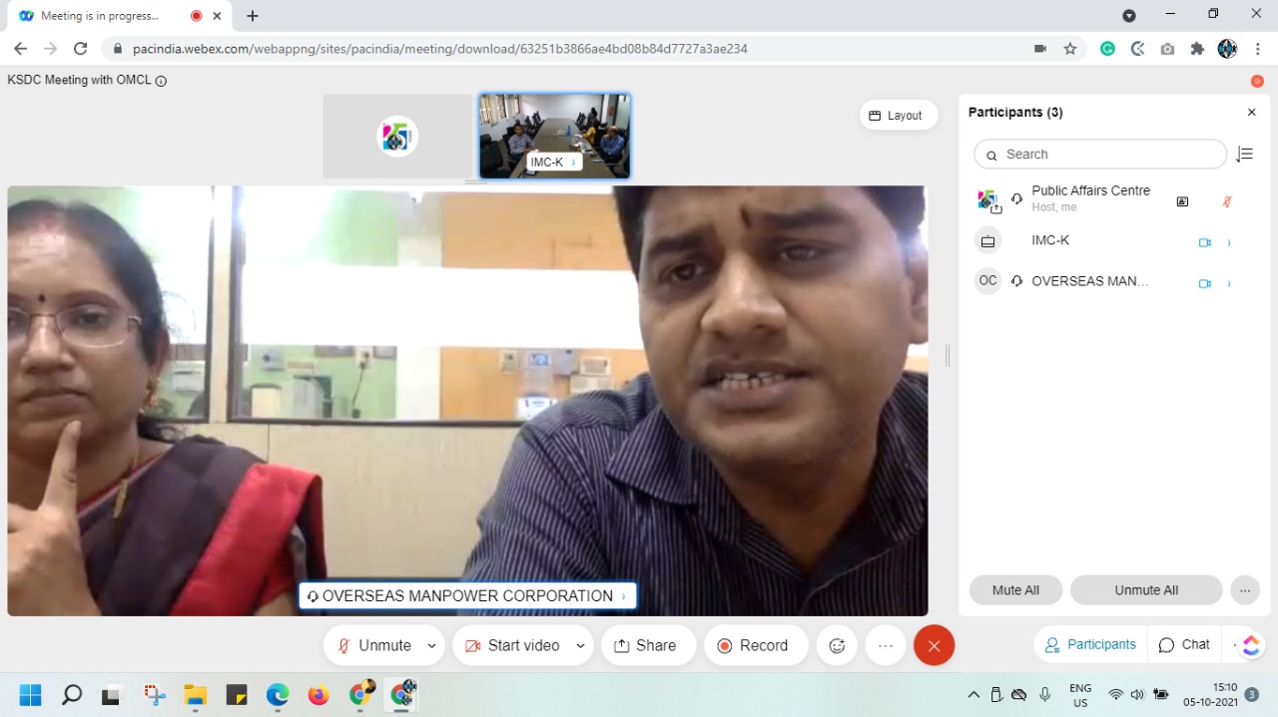This screenshot has width=1278, height=717.
Task: Click screenshot camera extension icon
Action: click(1167, 49)
